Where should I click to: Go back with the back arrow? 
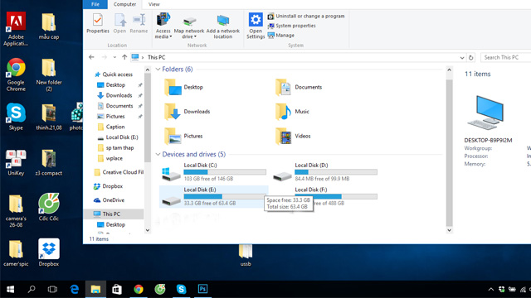click(91, 57)
